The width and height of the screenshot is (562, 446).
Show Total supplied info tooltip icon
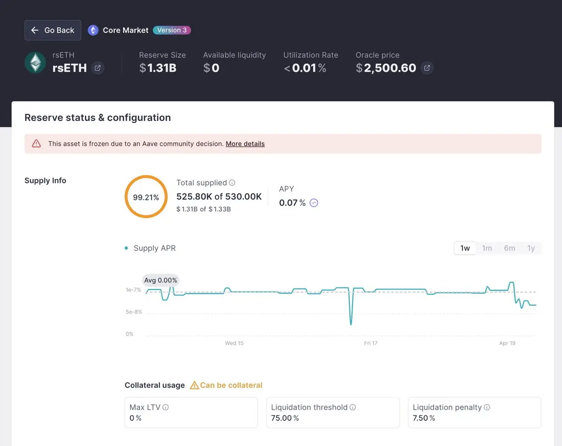[232, 183]
